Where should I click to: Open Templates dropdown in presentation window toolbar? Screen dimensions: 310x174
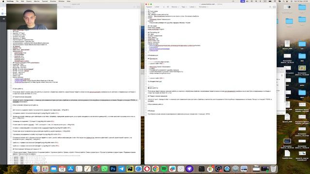[203, 7]
